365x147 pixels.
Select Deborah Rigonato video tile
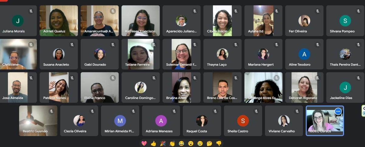click(x=304, y=87)
